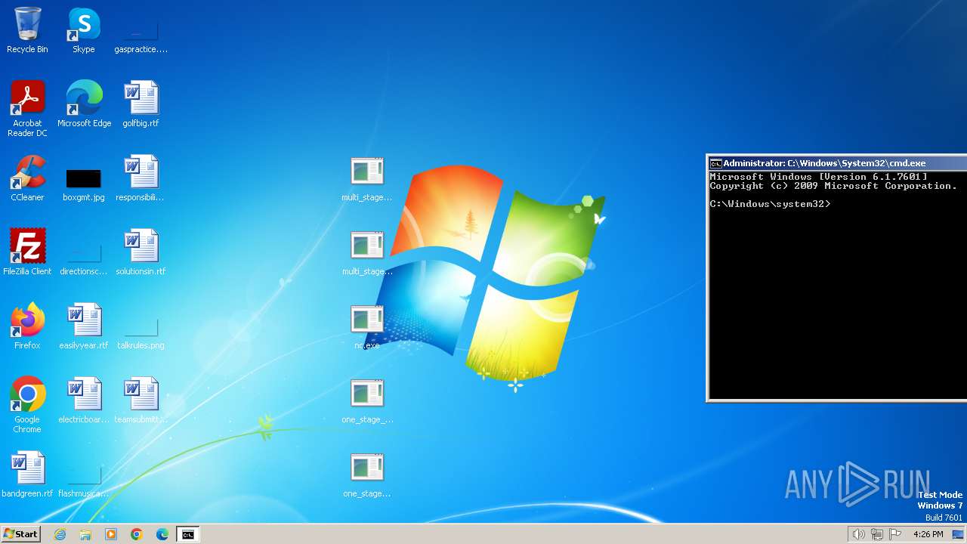Click the network status tray icon
967x544 pixels.
(x=877, y=534)
